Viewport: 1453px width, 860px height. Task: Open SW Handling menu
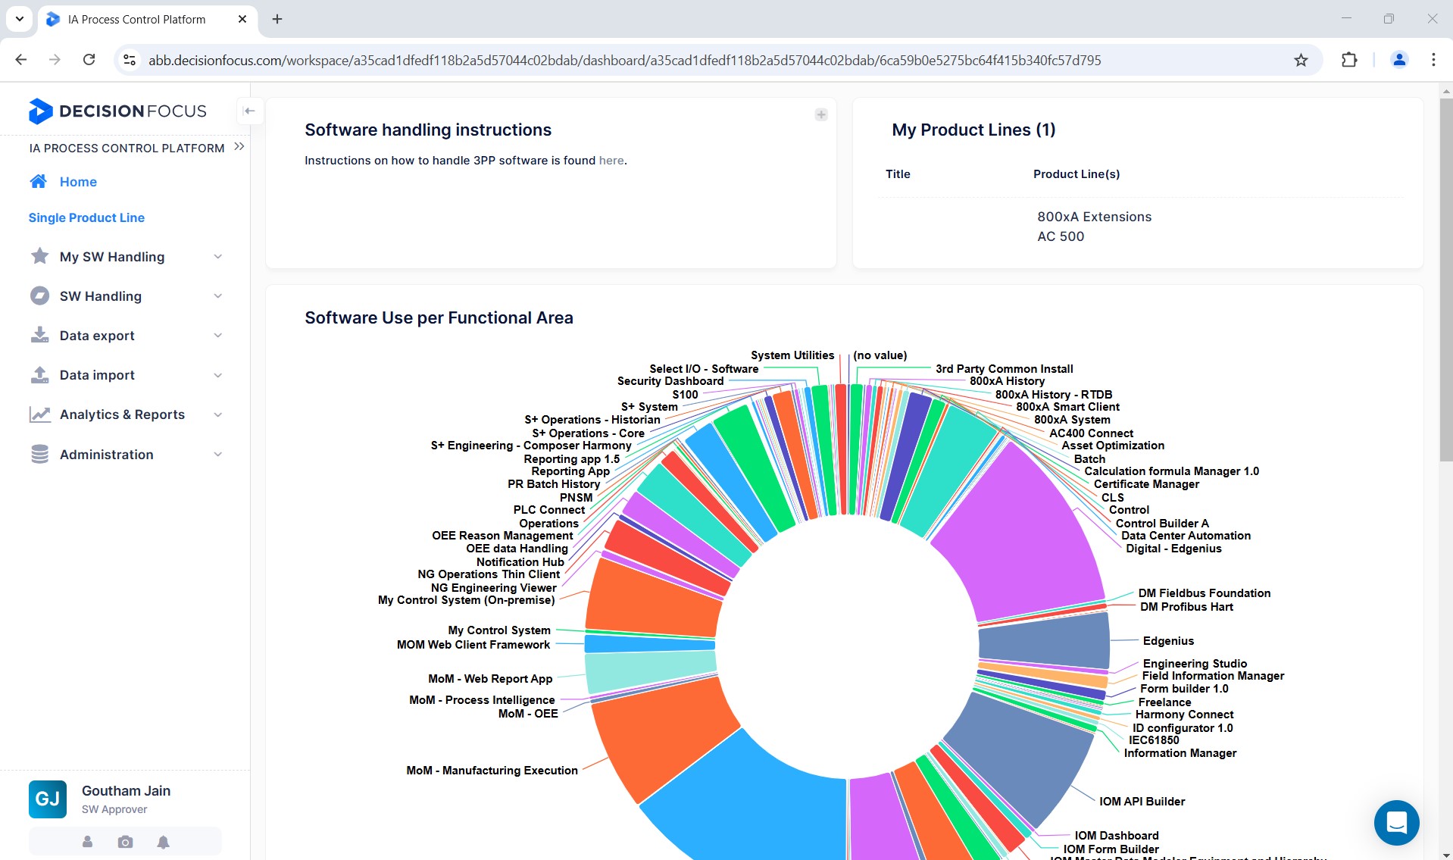(x=100, y=296)
